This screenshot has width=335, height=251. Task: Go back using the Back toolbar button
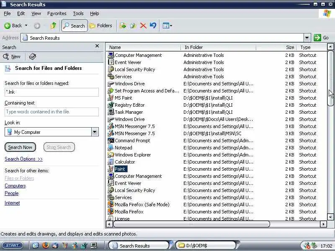[13, 26]
